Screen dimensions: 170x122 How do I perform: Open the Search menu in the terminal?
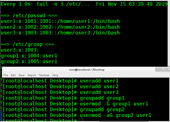(x=32, y=75)
